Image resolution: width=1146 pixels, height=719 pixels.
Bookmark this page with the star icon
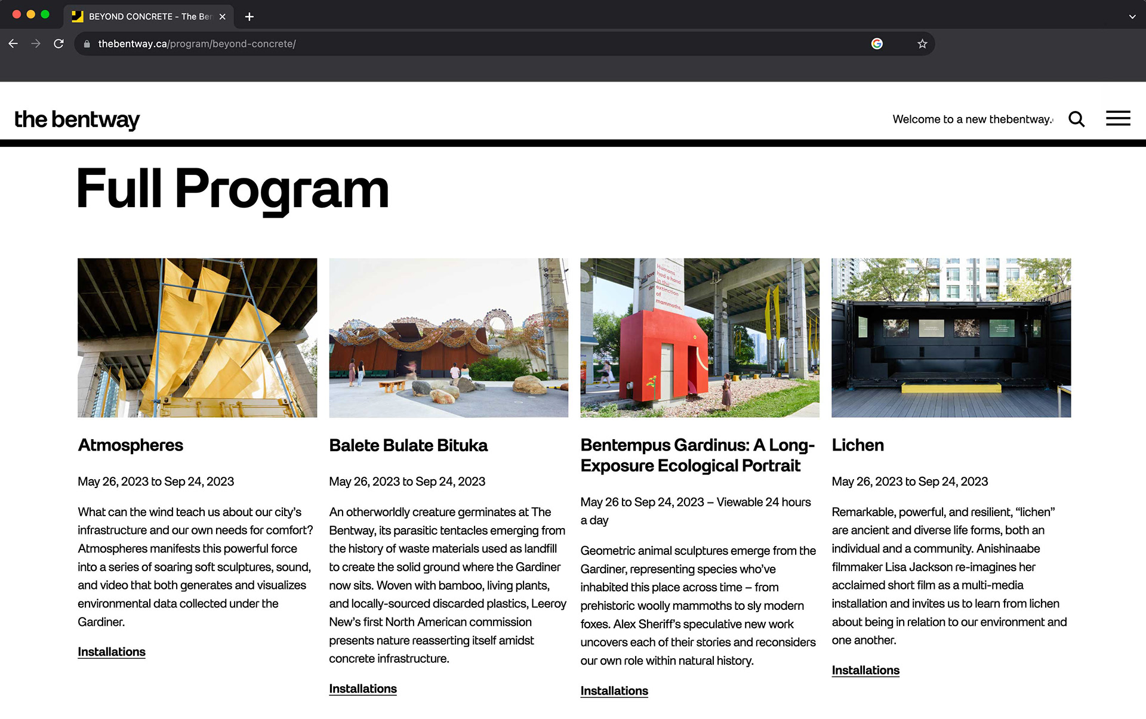pyautogui.click(x=922, y=44)
